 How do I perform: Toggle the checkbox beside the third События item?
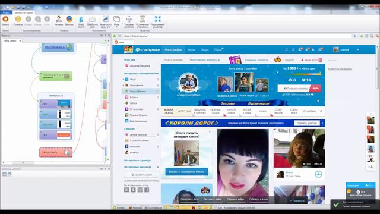click(x=158, y=147)
